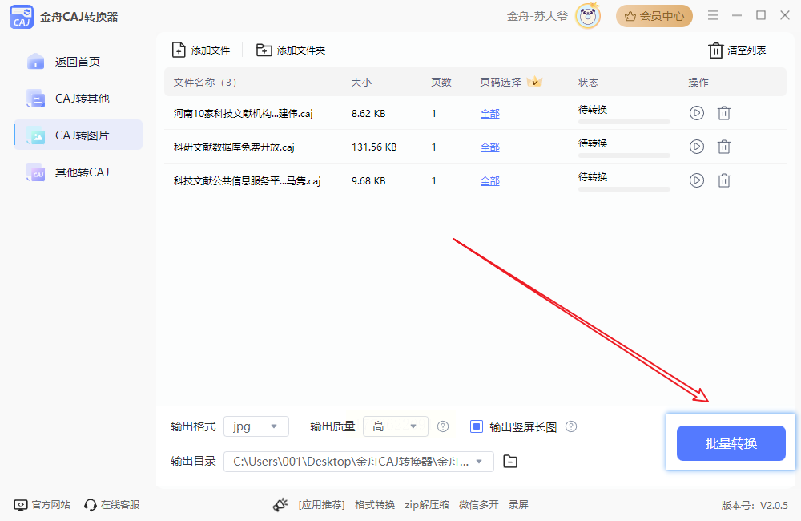Screen dimensions: 801x521
Task: Click the [应用推荐] label
Action: tap(321, 505)
